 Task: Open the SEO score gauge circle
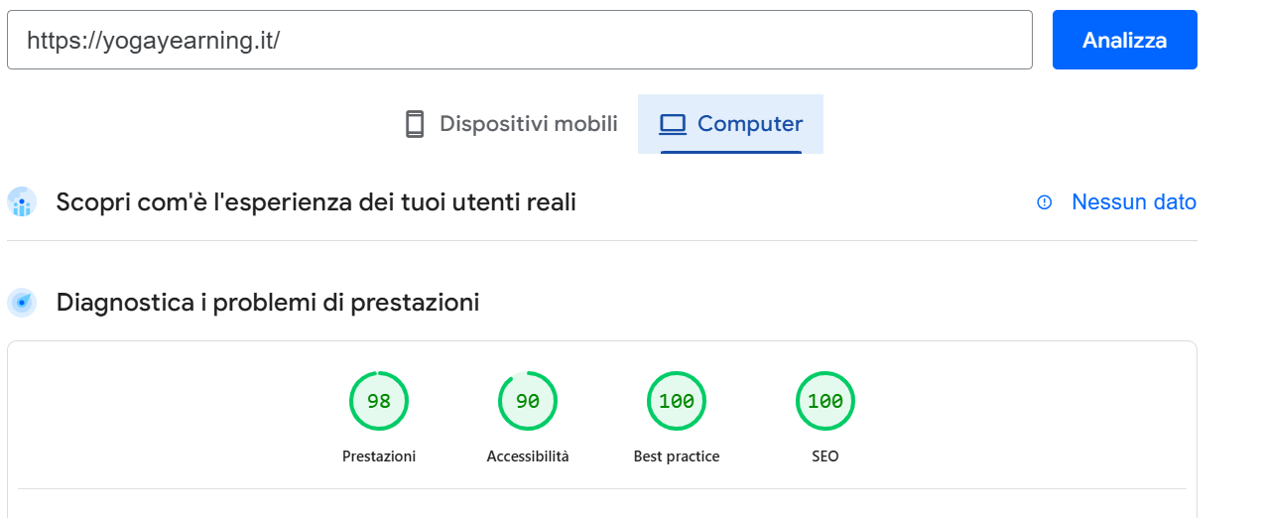pyautogui.click(x=825, y=401)
